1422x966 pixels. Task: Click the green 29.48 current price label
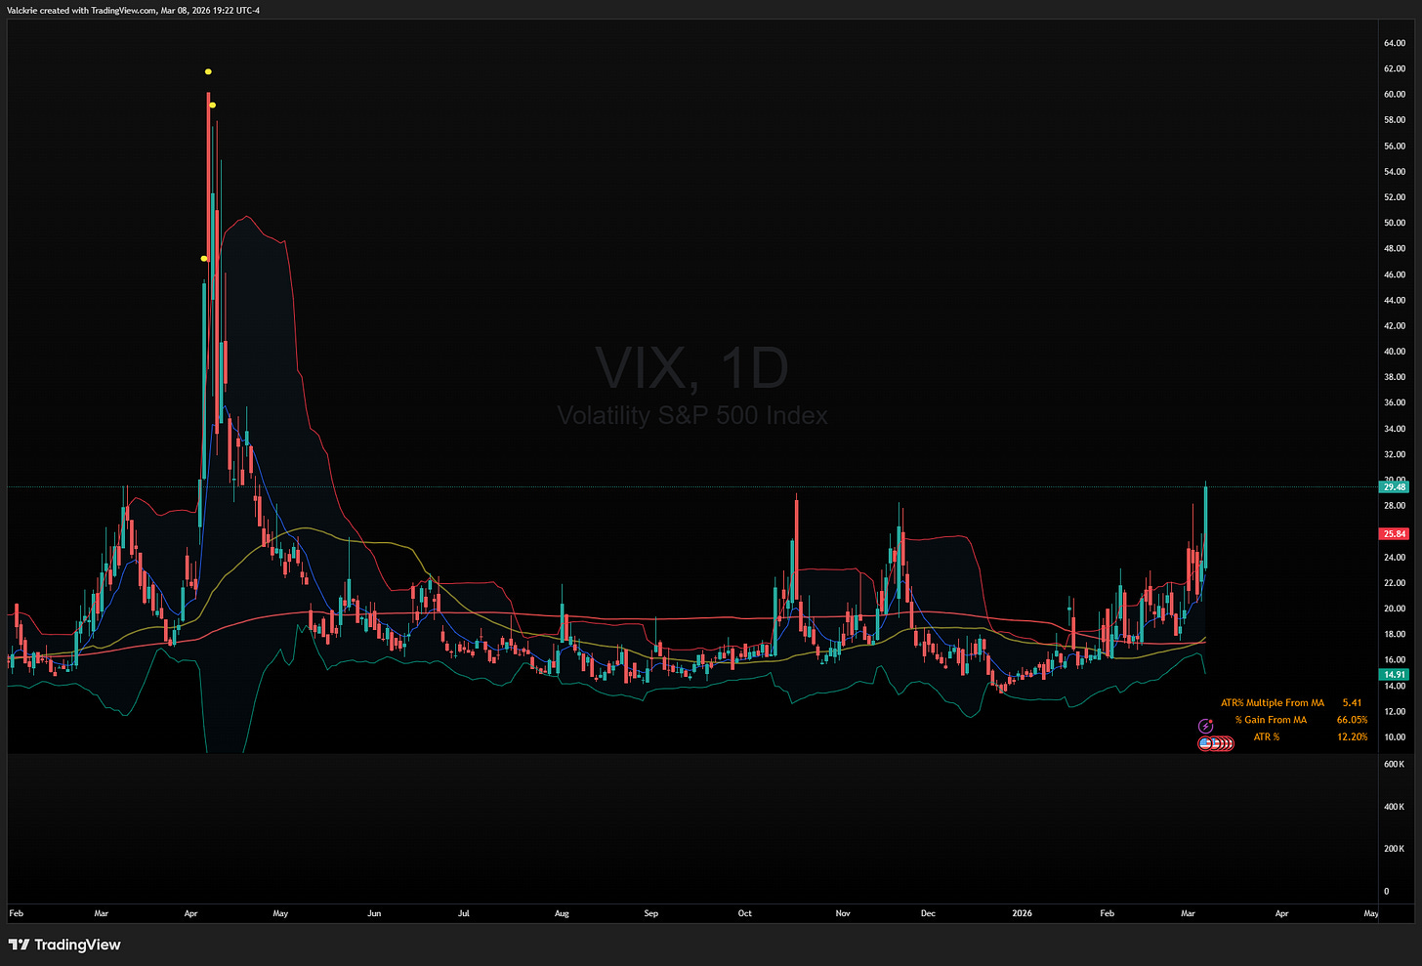coord(1394,486)
